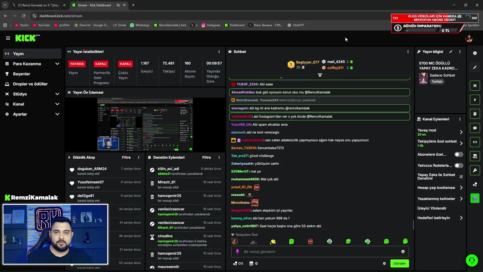Viewport: 483px width, 272px height.
Task: Click the green clapperboard icon in right toolbar
Action: (475, 198)
